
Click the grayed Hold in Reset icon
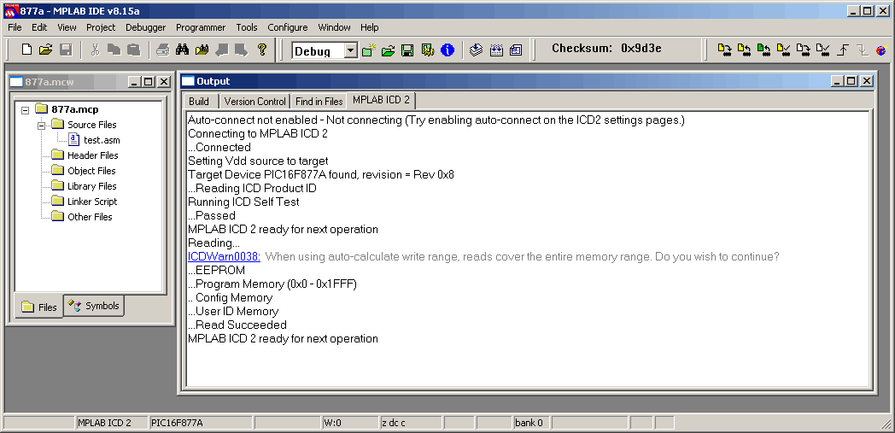click(863, 50)
